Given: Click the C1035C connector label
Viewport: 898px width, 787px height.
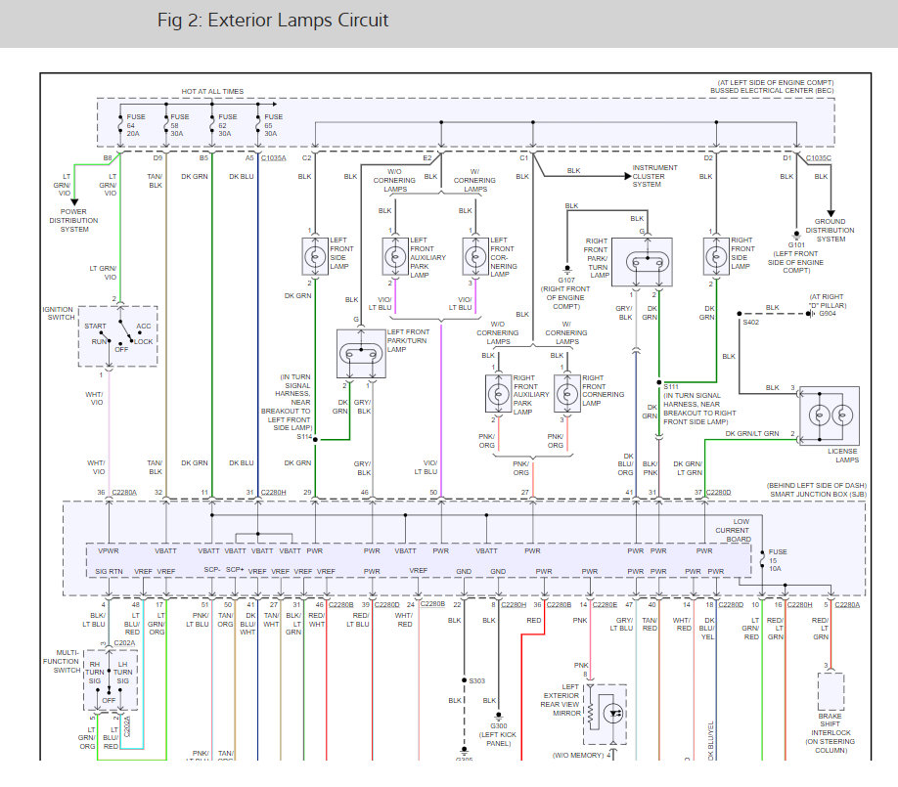Looking at the screenshot, I should pyautogui.click(x=819, y=158).
